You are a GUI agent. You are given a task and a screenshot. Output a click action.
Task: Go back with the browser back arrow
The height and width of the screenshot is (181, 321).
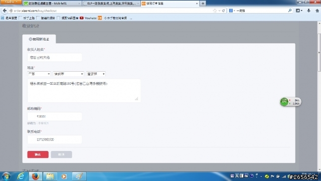point(5,11)
